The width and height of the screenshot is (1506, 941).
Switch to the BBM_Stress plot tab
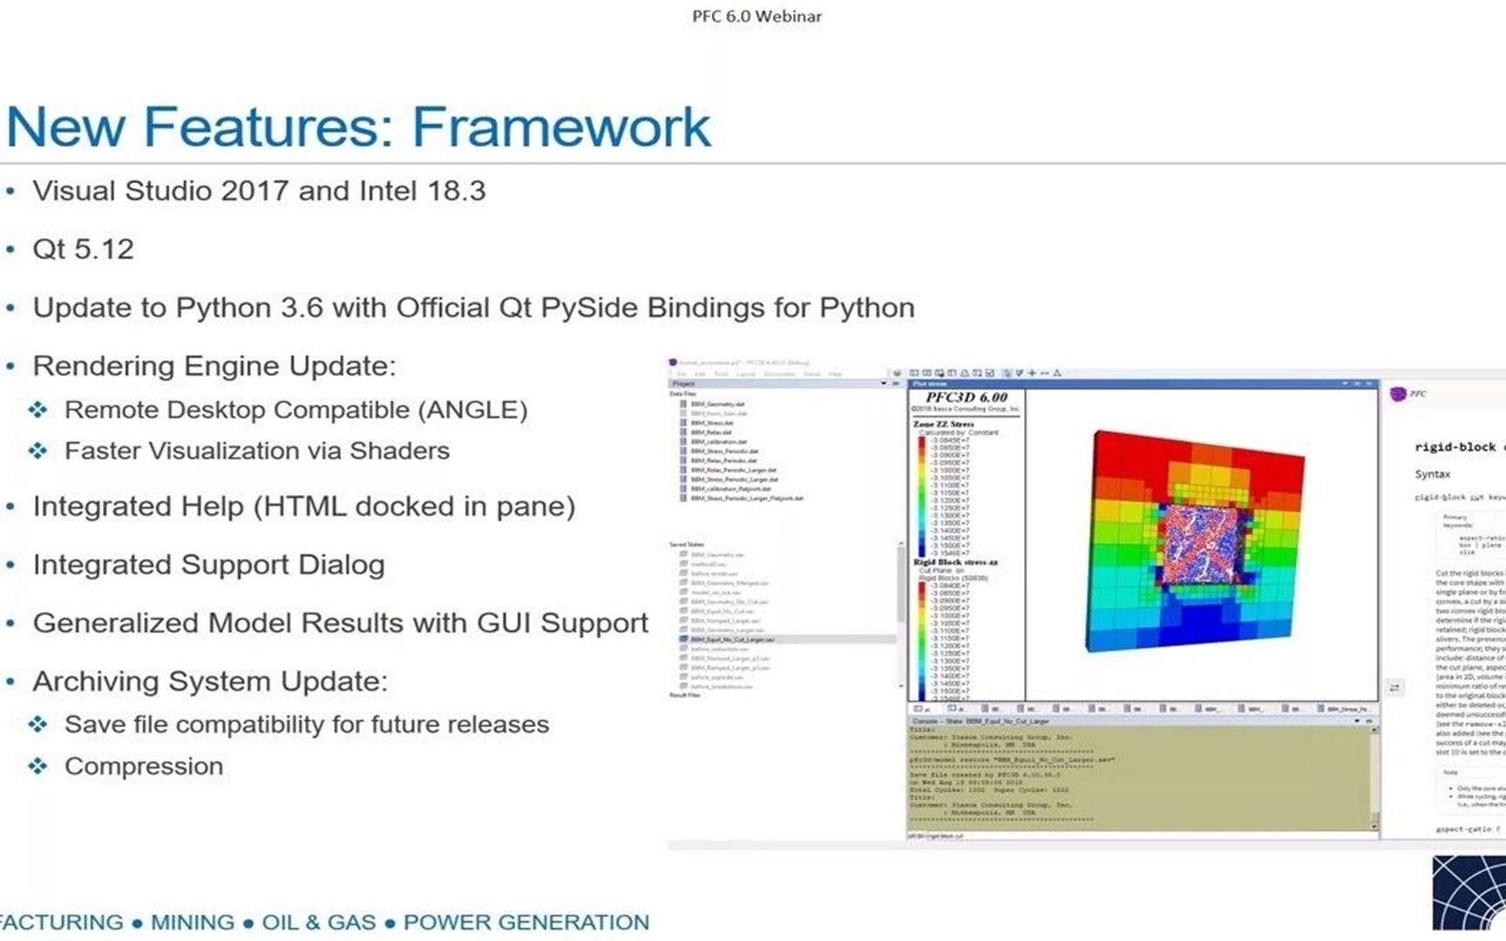pyautogui.click(x=1345, y=709)
